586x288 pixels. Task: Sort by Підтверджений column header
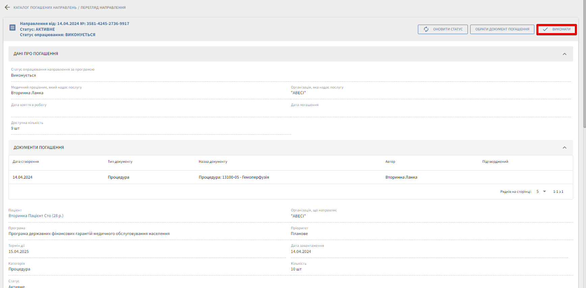pos(495,162)
